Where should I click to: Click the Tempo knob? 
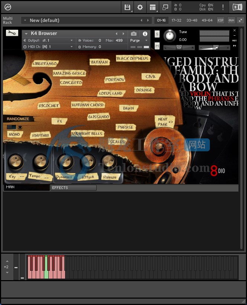click(x=41, y=162)
